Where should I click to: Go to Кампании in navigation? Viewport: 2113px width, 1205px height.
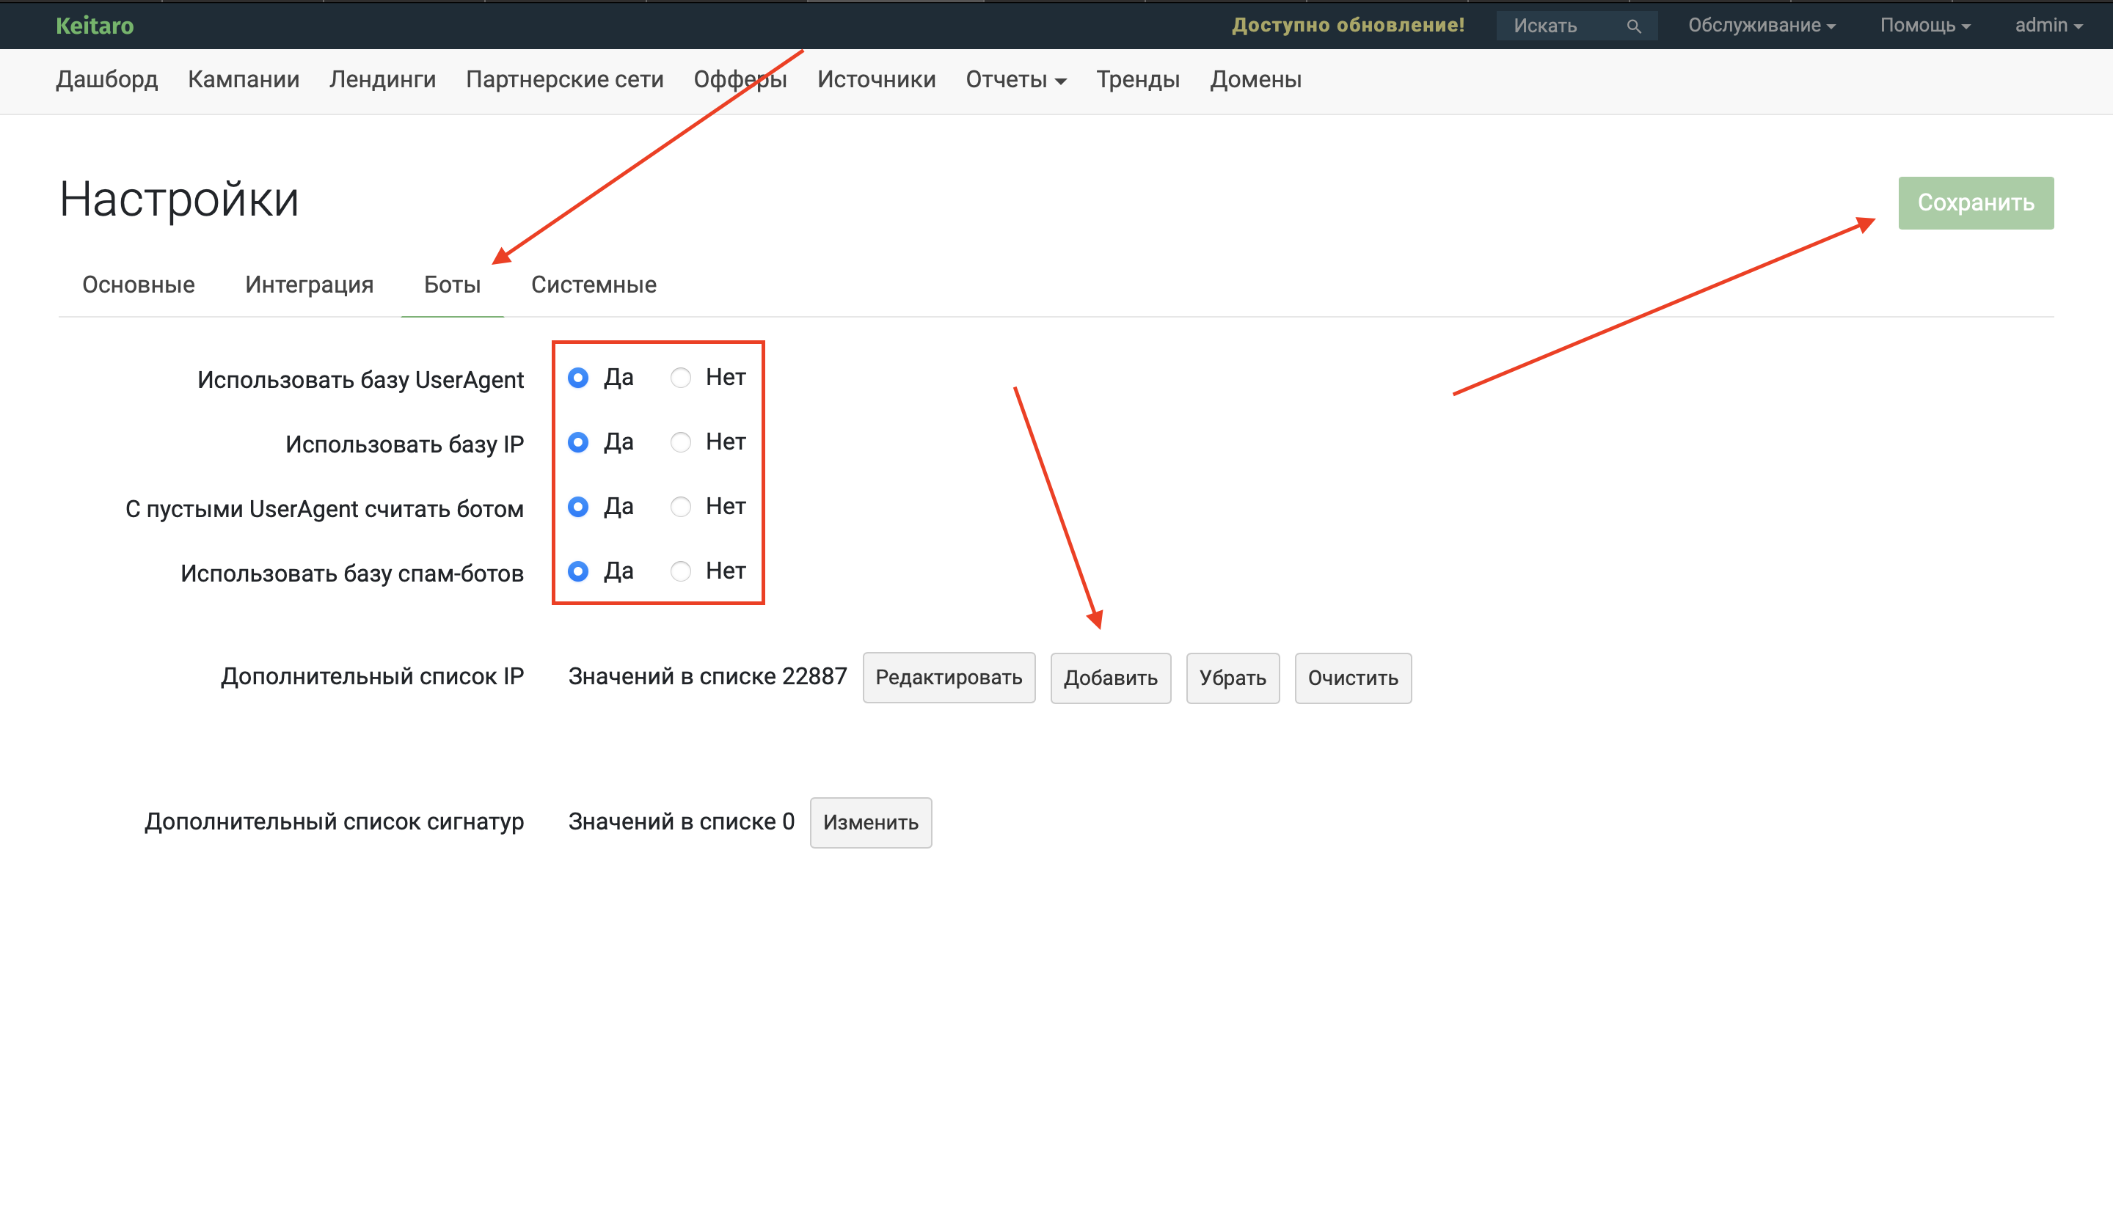tap(244, 80)
